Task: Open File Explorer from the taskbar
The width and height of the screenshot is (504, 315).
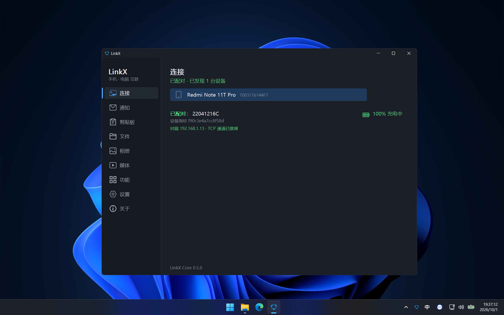Action: (245, 307)
